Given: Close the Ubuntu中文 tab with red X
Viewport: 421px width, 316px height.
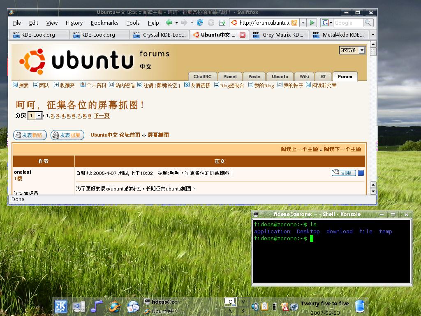Looking at the screenshot, I should tap(243, 35).
